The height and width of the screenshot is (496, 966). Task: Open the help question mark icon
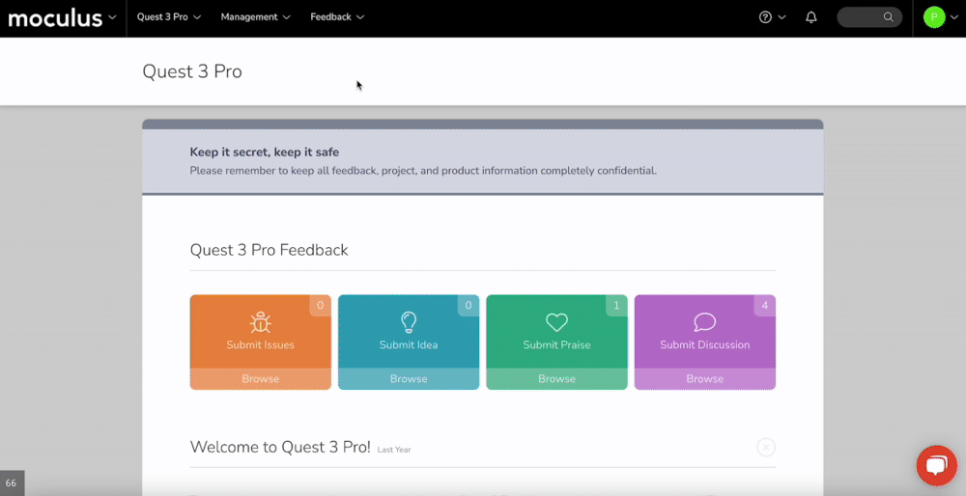(x=766, y=17)
